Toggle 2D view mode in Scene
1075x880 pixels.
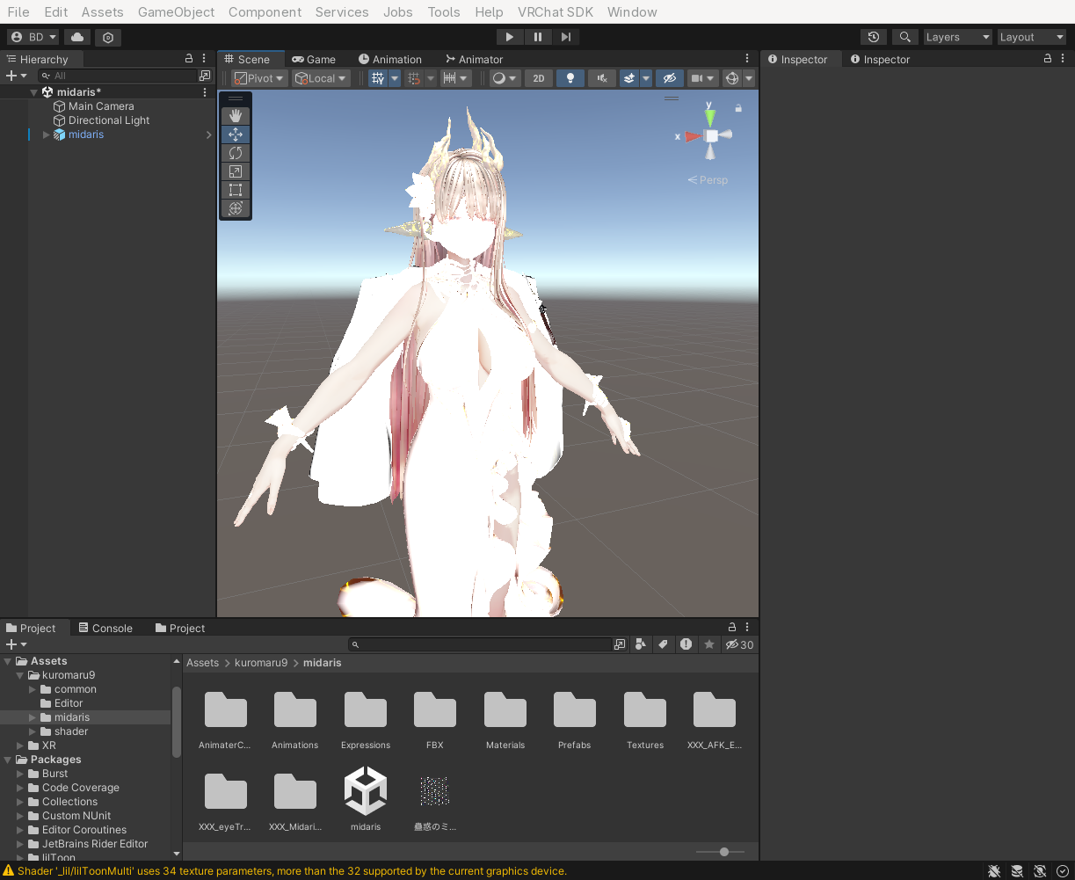click(539, 78)
